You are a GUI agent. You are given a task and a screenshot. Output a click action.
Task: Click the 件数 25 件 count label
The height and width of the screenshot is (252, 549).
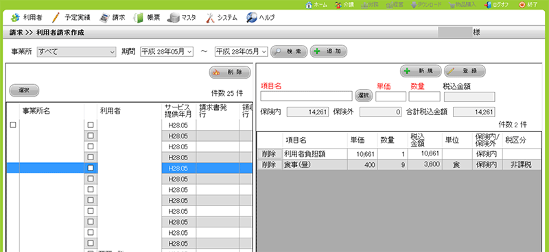point(226,93)
